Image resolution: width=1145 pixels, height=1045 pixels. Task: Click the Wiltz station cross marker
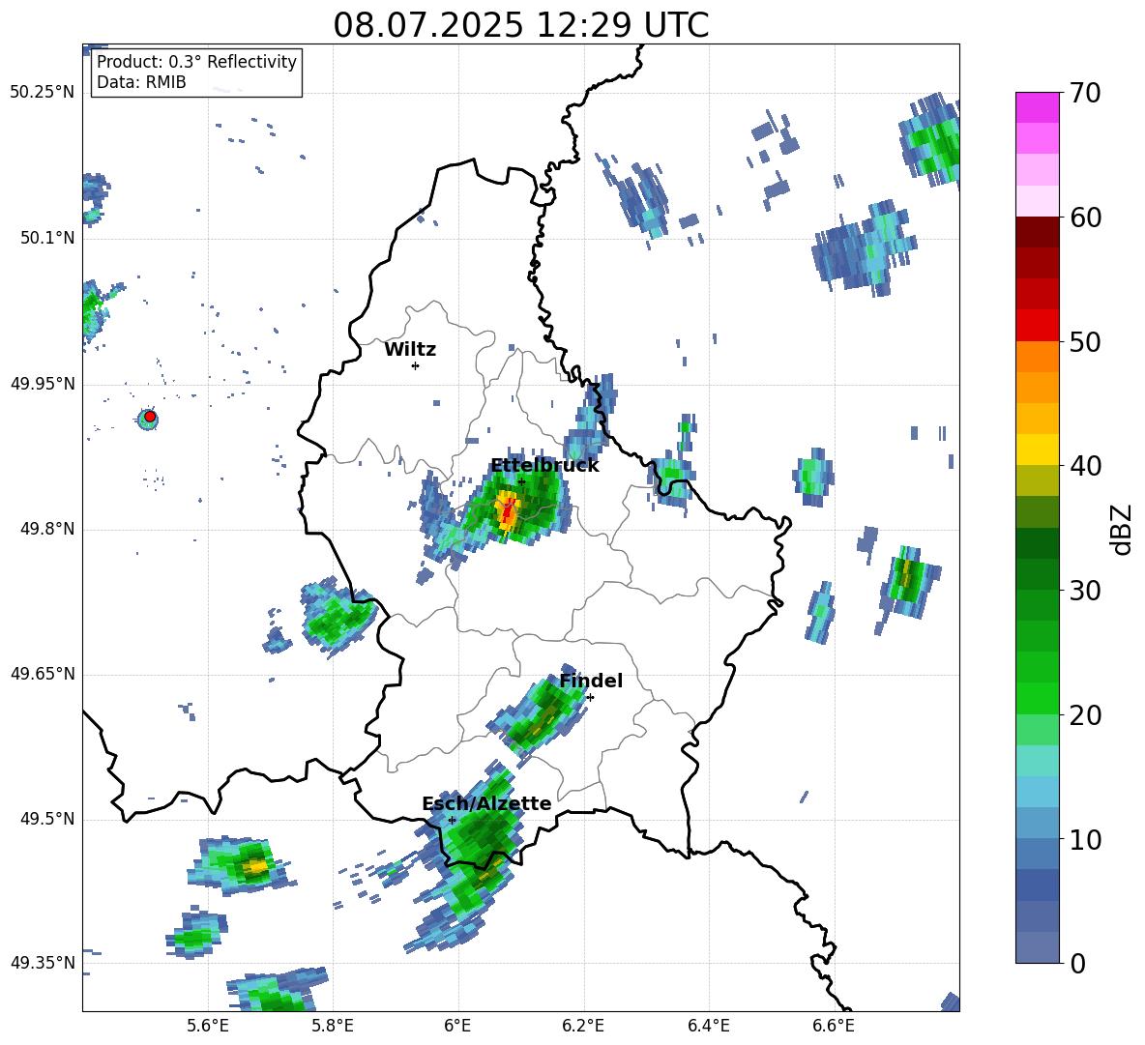(x=415, y=365)
